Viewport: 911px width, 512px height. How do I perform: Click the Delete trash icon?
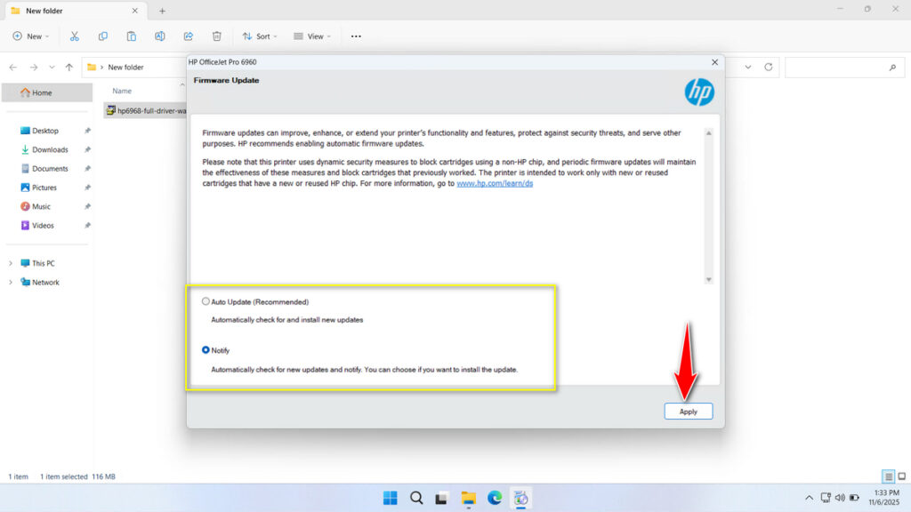tap(215, 36)
